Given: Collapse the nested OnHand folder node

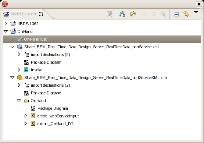Looking at the screenshot, I should [19, 101].
